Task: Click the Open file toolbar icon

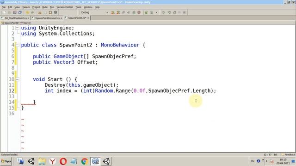Action: 9,12
